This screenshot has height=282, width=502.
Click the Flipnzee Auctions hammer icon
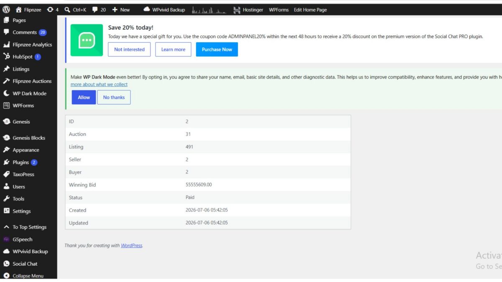(x=6, y=81)
